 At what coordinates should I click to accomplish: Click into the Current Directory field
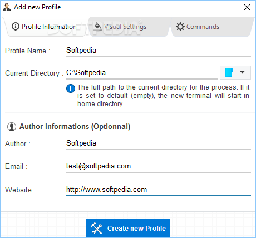[142, 73]
